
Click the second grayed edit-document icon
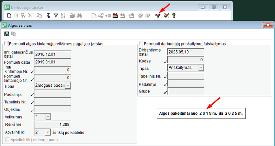click(148, 16)
